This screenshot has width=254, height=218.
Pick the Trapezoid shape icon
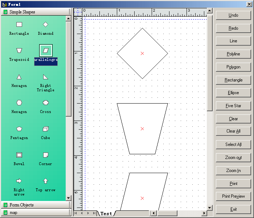[19, 50]
